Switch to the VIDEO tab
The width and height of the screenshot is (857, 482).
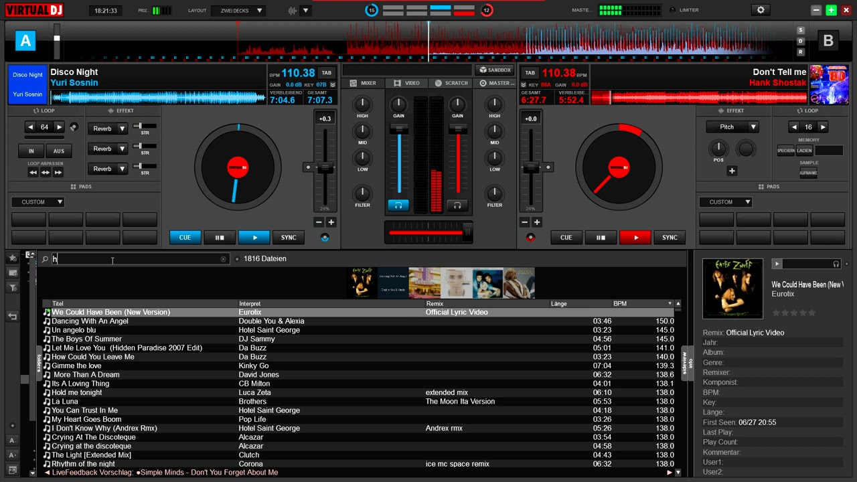point(406,83)
